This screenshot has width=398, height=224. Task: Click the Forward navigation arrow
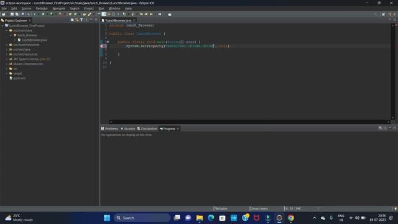tap(160, 14)
